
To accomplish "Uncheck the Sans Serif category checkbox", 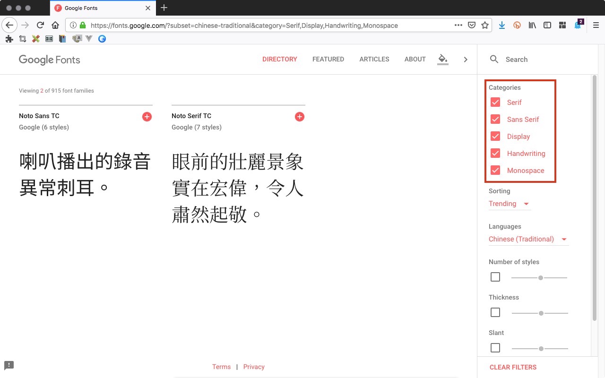I will (x=495, y=119).
